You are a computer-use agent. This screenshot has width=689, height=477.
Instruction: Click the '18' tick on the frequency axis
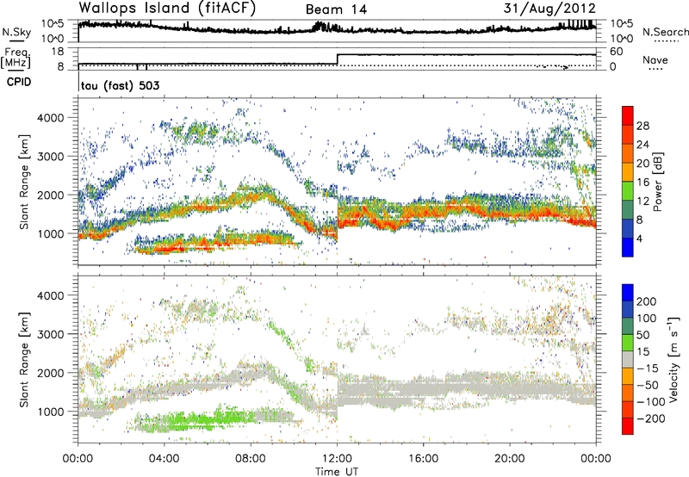tap(57, 52)
